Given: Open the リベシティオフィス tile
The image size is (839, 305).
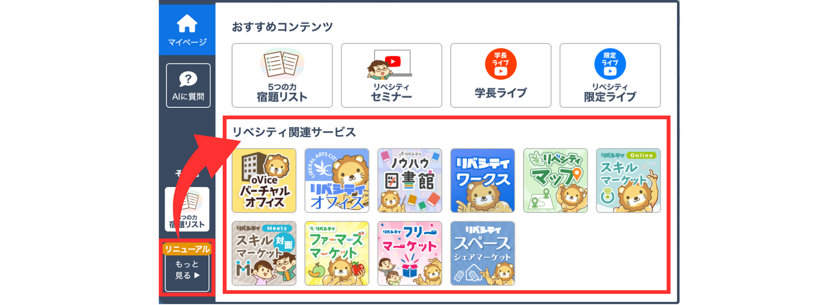Looking at the screenshot, I should coord(337,180).
